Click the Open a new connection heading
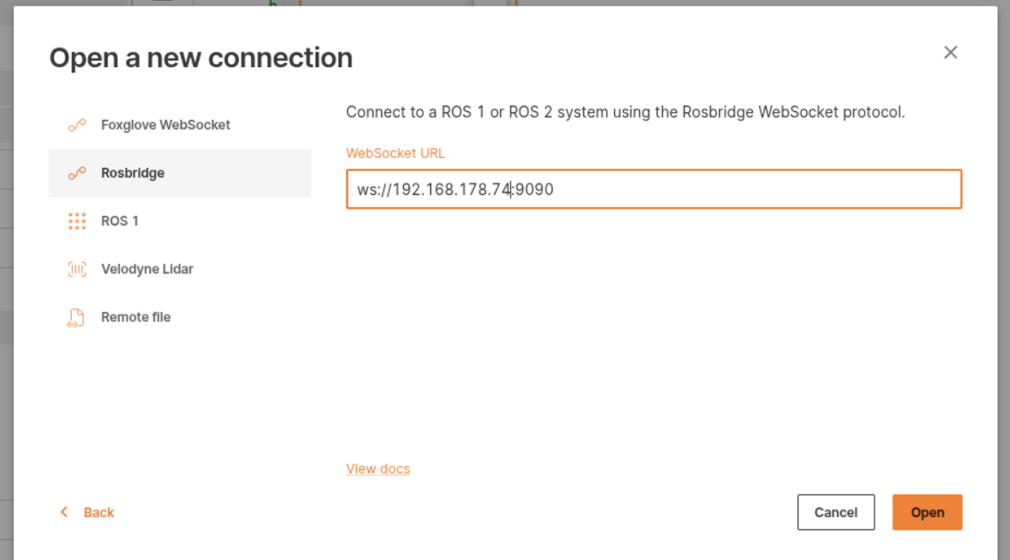1010x560 pixels. coord(201,57)
